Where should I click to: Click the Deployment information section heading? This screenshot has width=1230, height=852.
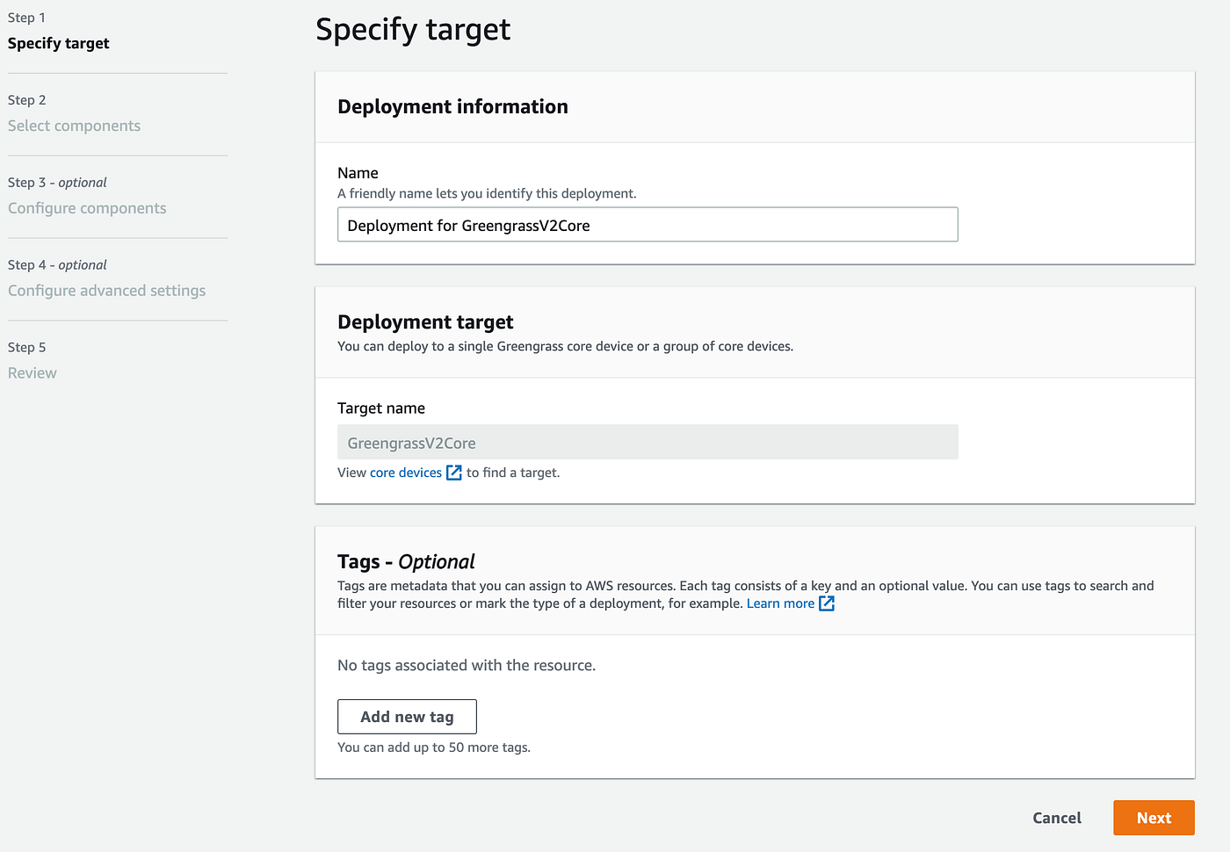[452, 106]
